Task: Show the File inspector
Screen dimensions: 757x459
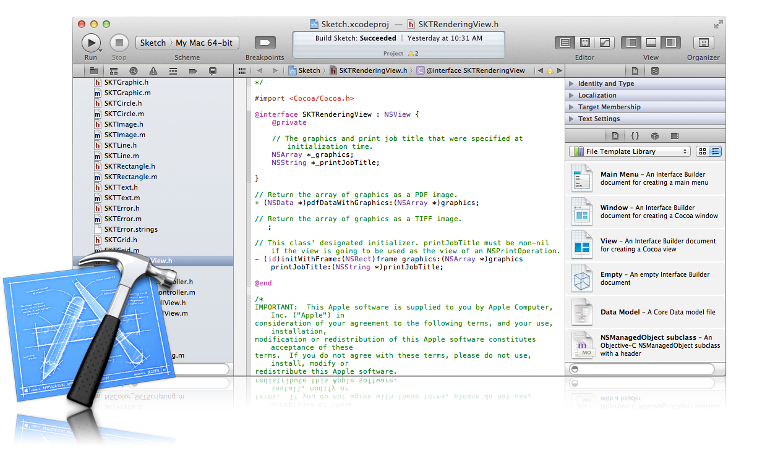Action: tap(635, 71)
